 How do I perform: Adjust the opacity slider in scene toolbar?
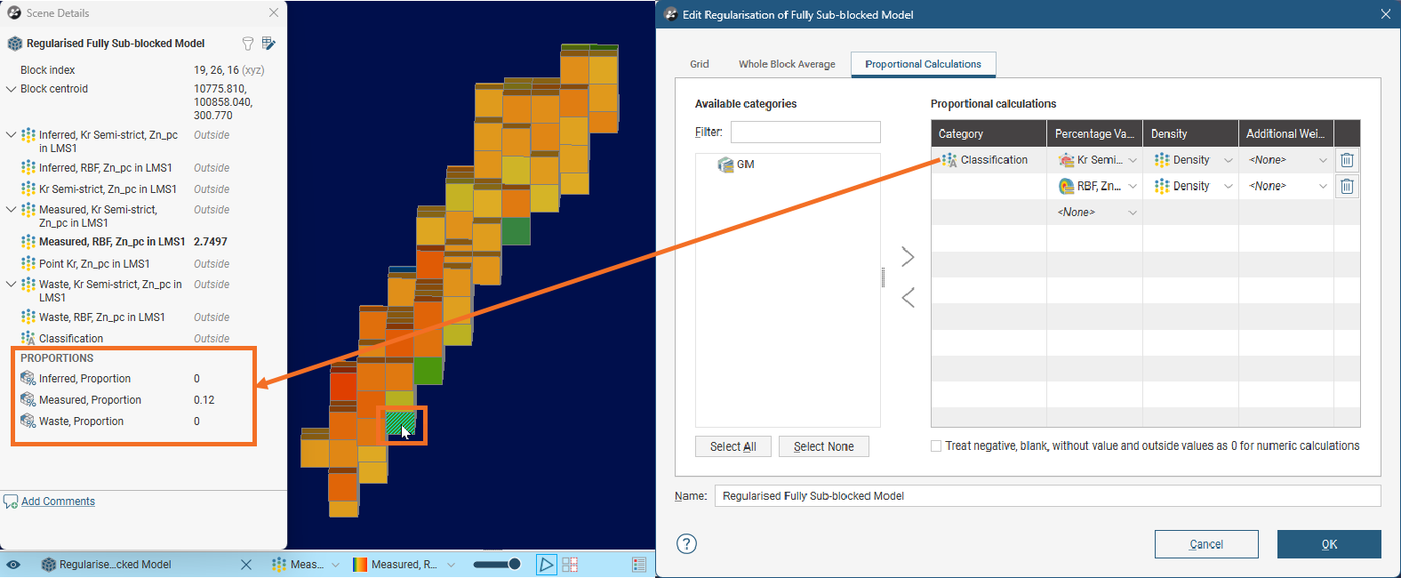(x=497, y=565)
